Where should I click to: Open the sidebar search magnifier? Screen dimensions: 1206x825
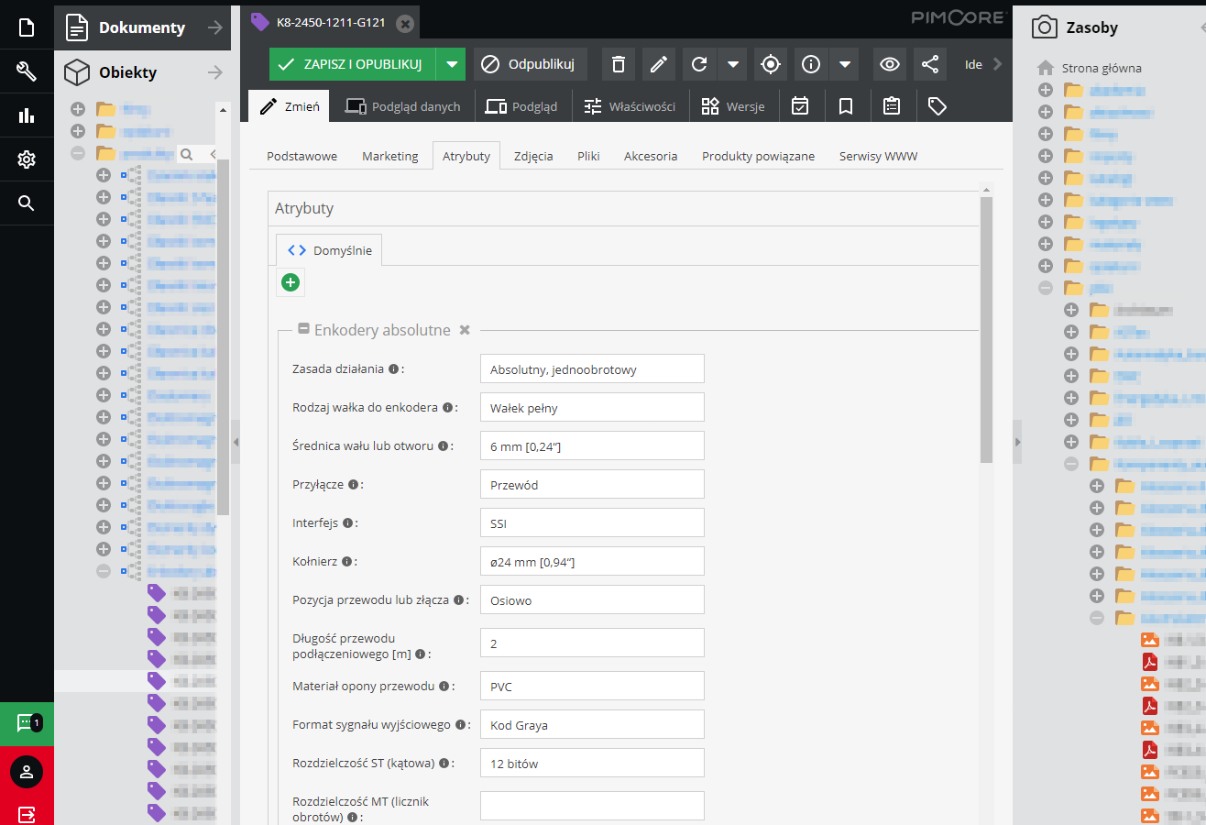tap(27, 203)
